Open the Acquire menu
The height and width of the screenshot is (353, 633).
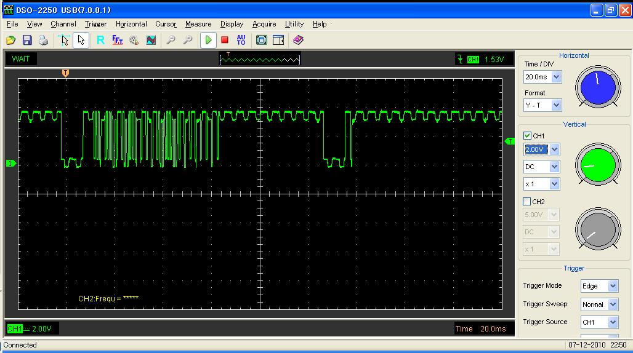(264, 24)
